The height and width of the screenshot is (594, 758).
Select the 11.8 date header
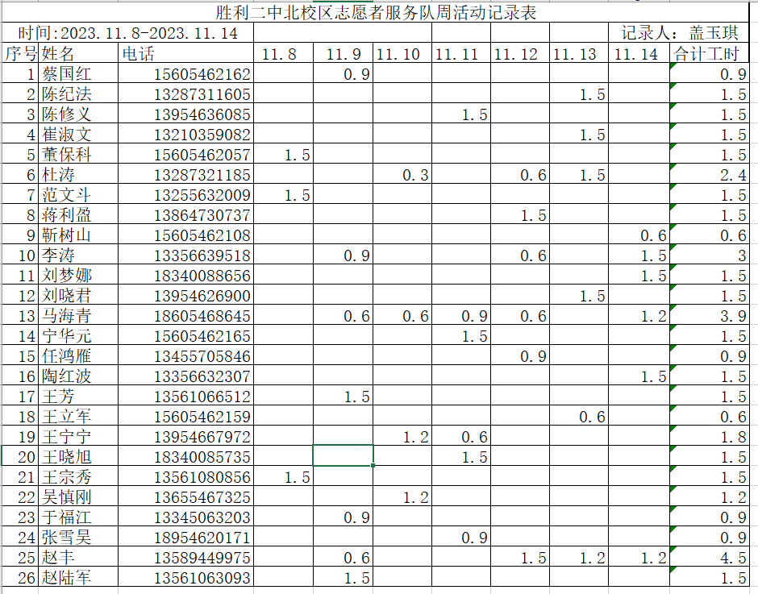[283, 53]
